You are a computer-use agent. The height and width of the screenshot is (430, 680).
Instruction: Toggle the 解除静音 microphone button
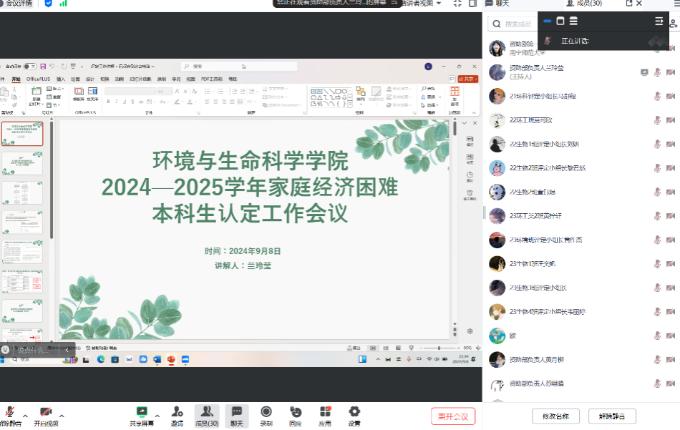point(9,414)
